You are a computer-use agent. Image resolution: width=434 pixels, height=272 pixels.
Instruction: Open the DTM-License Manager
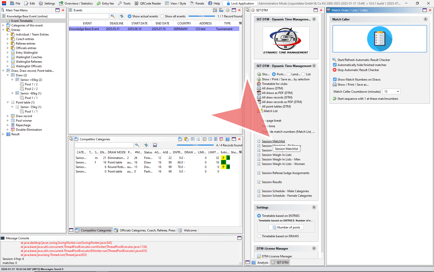click(277, 256)
